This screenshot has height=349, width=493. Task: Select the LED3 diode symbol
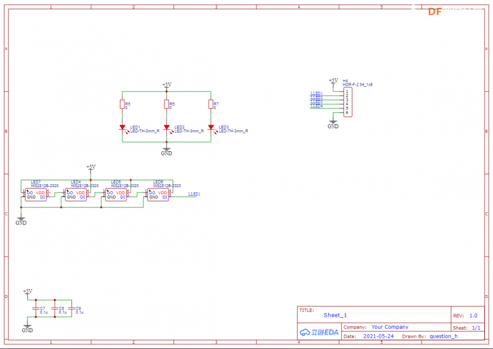211,128
